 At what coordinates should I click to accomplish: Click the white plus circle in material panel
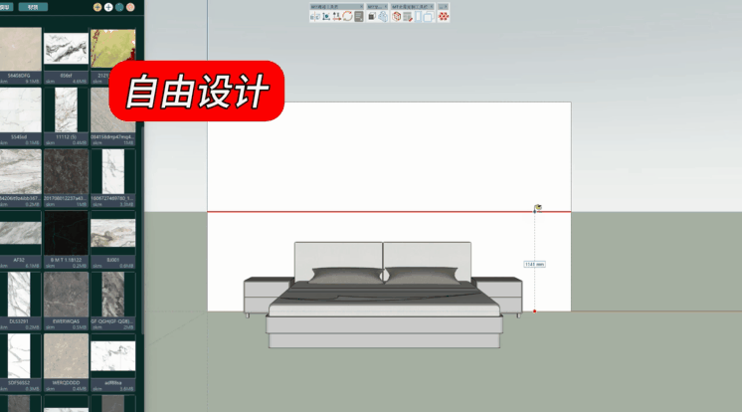point(108,7)
